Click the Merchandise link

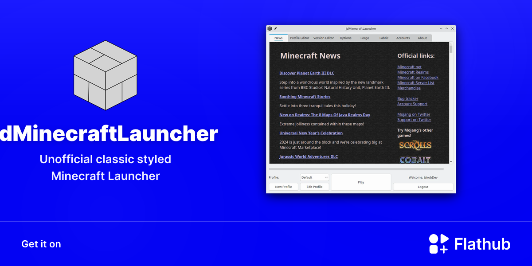(409, 88)
